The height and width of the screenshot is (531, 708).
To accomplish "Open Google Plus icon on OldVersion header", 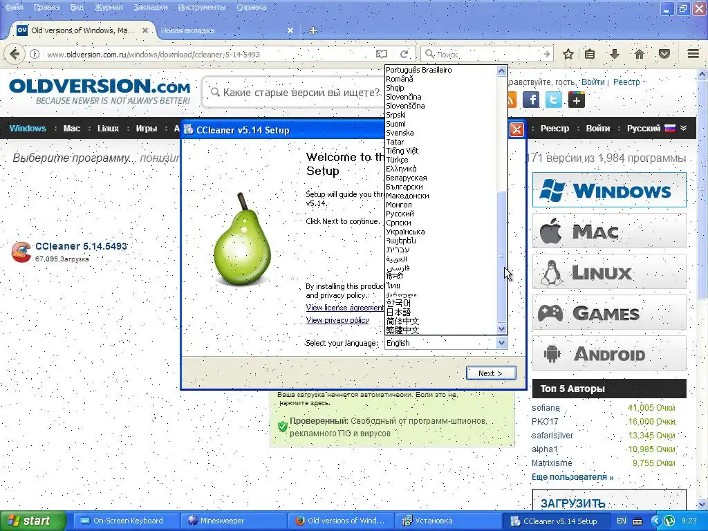I will [576, 100].
